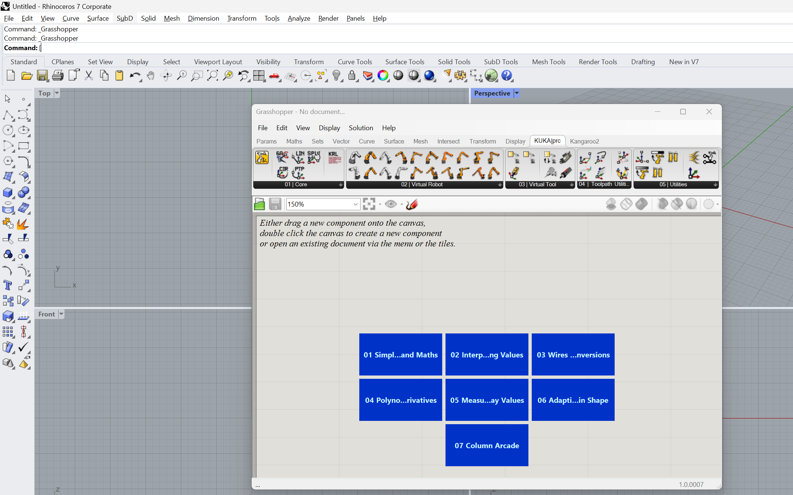The width and height of the screenshot is (793, 495).
Task: Expand the 05 | Utilities panel
Action: (715, 184)
